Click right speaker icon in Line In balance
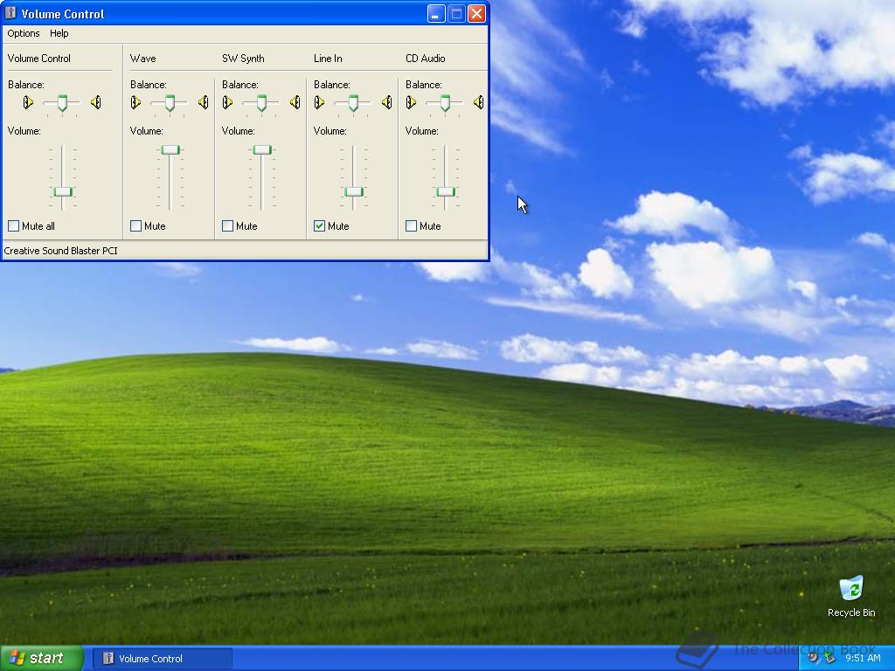 point(387,102)
